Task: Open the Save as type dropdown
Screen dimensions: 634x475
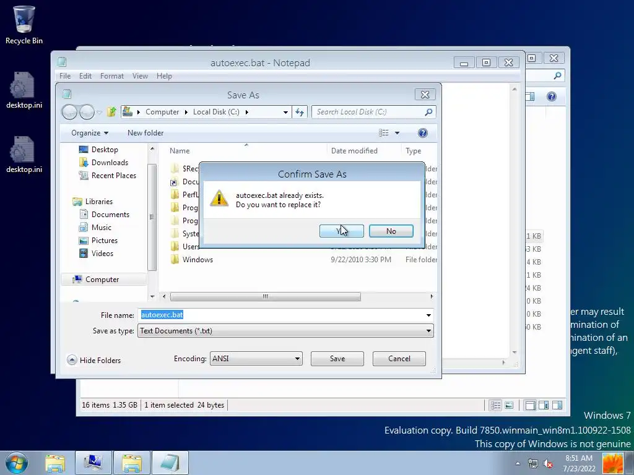Action: pos(428,331)
